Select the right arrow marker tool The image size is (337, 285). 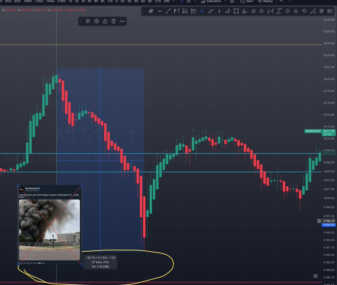(262, 11)
